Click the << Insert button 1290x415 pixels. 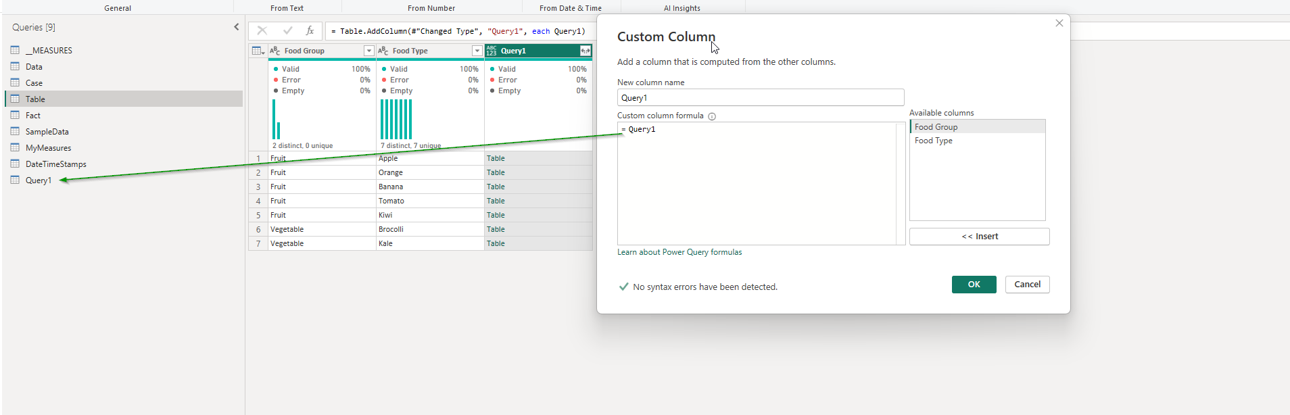pyautogui.click(x=979, y=237)
